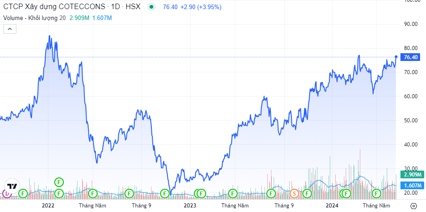This screenshot has width=426, height=212.
Task: Click the leftmost green F earnings marker
Action: 23,194
